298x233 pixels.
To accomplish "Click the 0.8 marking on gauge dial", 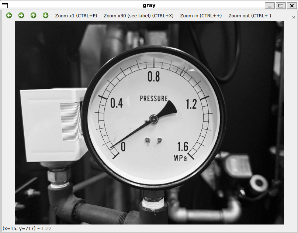I will point(153,77).
